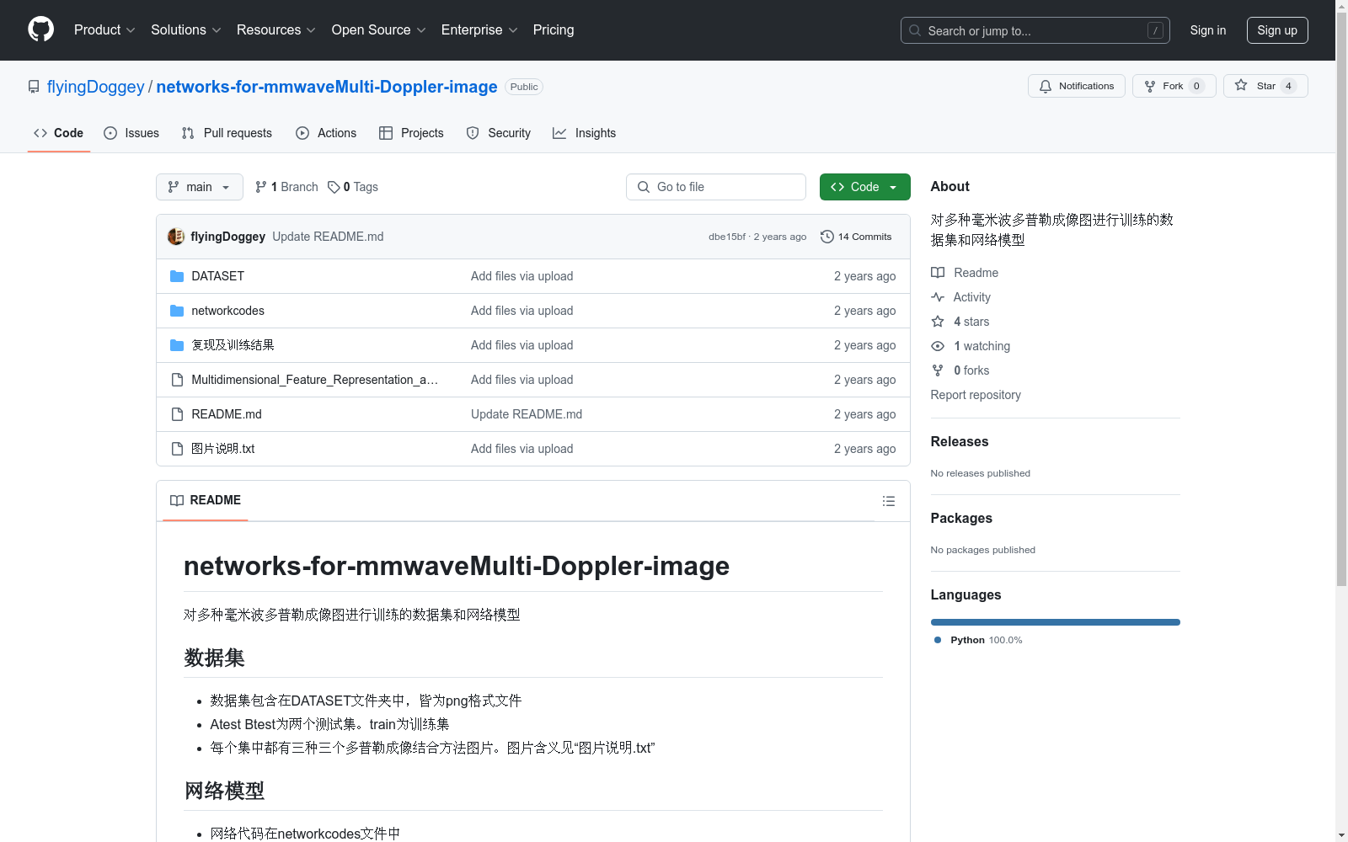The image size is (1348, 842).
Task: View the 4 stars link
Action: click(960, 322)
